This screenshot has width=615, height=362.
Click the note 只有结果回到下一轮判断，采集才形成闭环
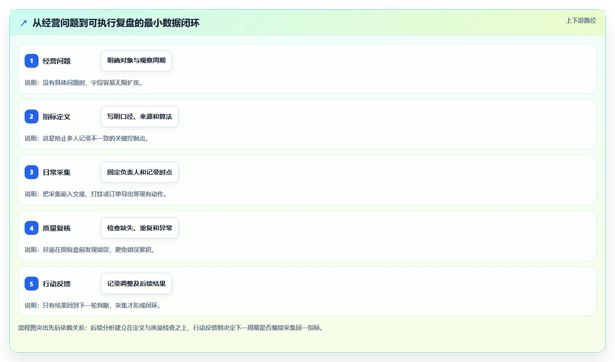(93, 305)
